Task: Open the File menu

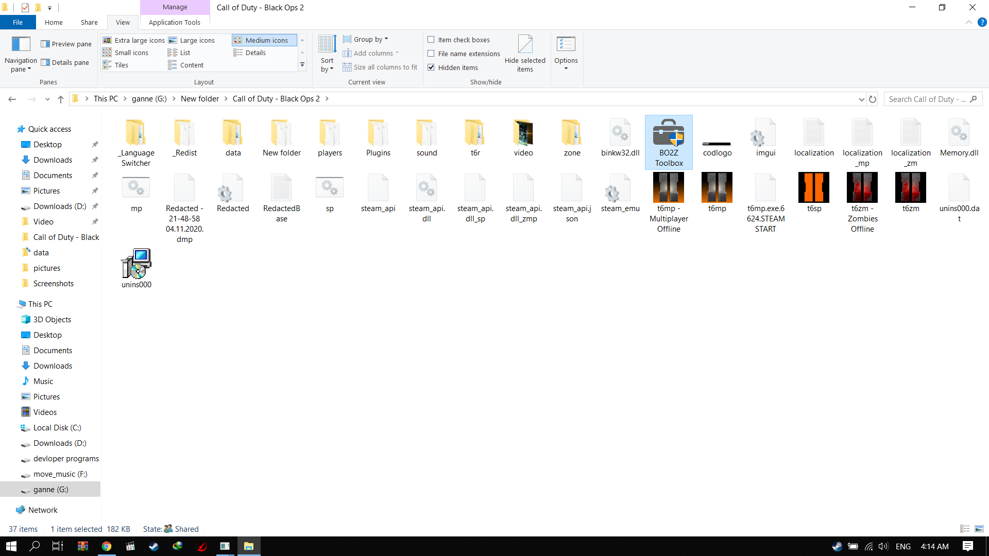Action: click(18, 22)
